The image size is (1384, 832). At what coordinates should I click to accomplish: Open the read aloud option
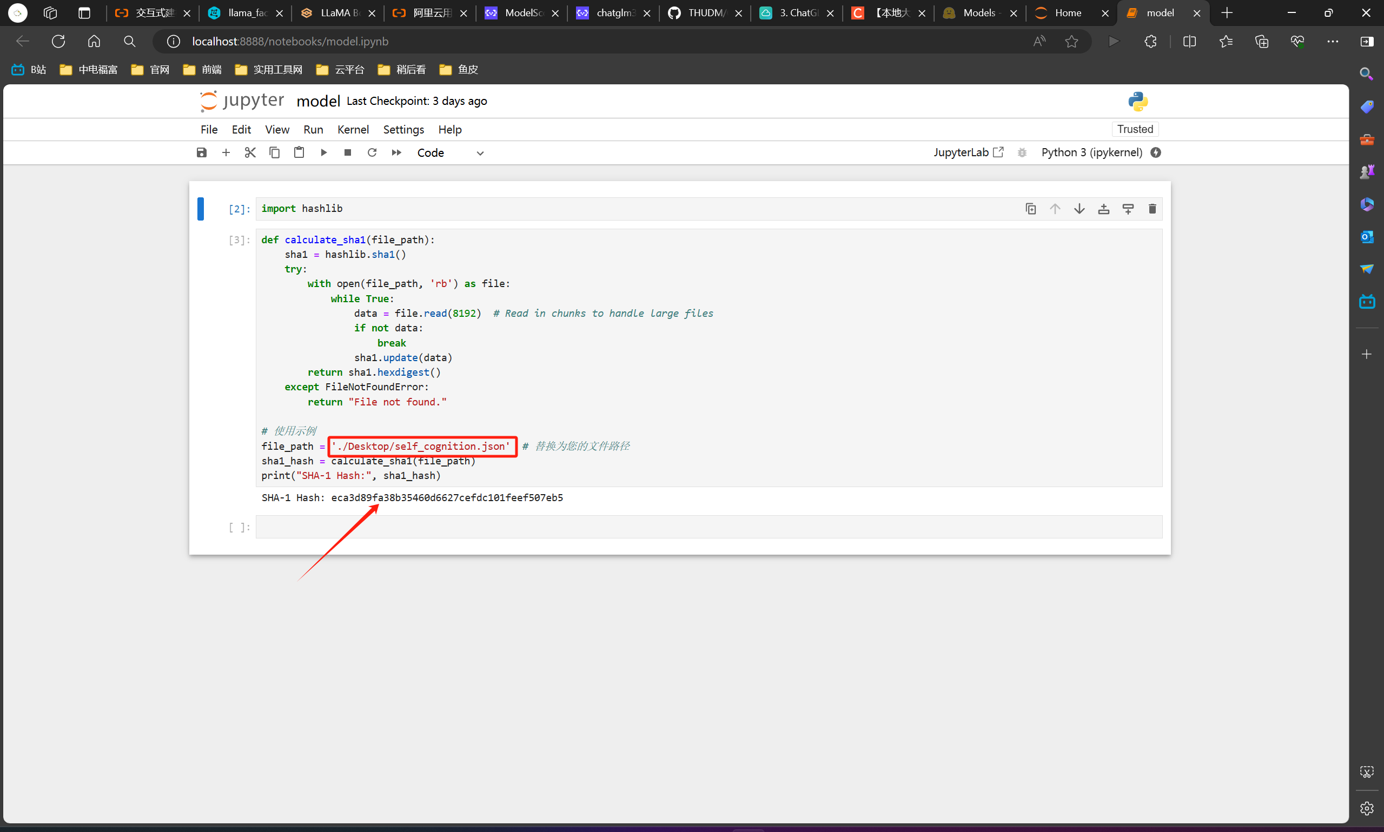click(1039, 41)
